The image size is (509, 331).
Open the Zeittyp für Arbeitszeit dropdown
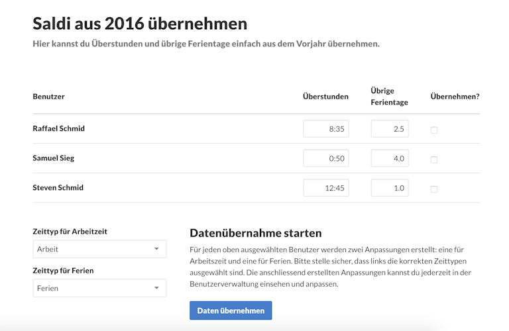(x=99, y=249)
